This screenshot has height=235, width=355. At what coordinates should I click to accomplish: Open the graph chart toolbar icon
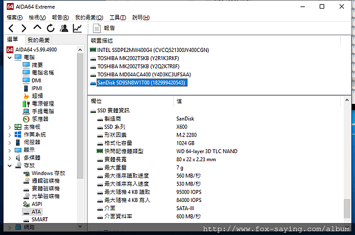(77, 28)
